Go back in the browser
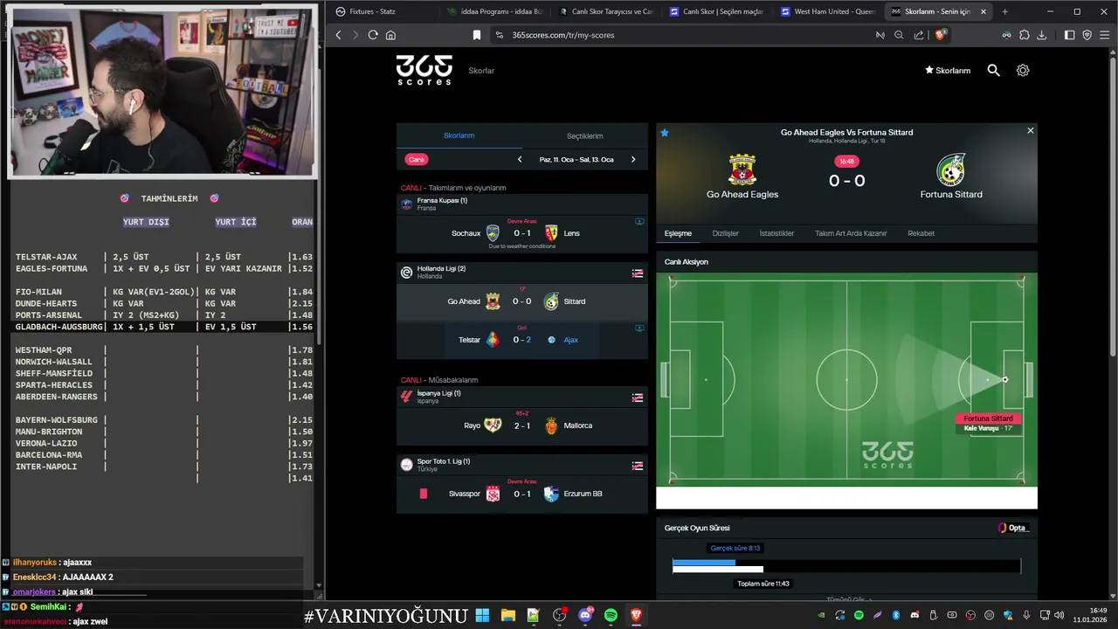This screenshot has width=1118, height=629. click(339, 35)
